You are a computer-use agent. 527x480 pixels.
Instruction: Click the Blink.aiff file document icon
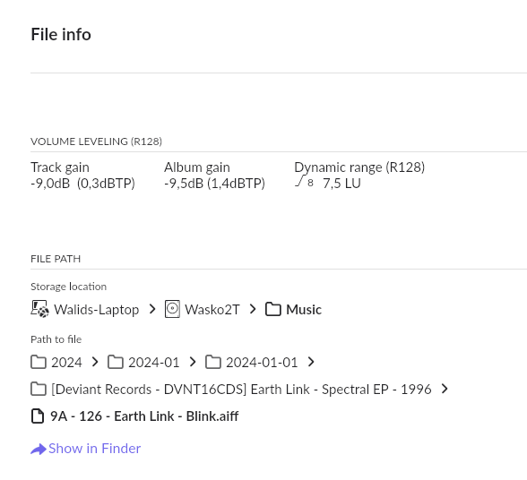coord(38,416)
